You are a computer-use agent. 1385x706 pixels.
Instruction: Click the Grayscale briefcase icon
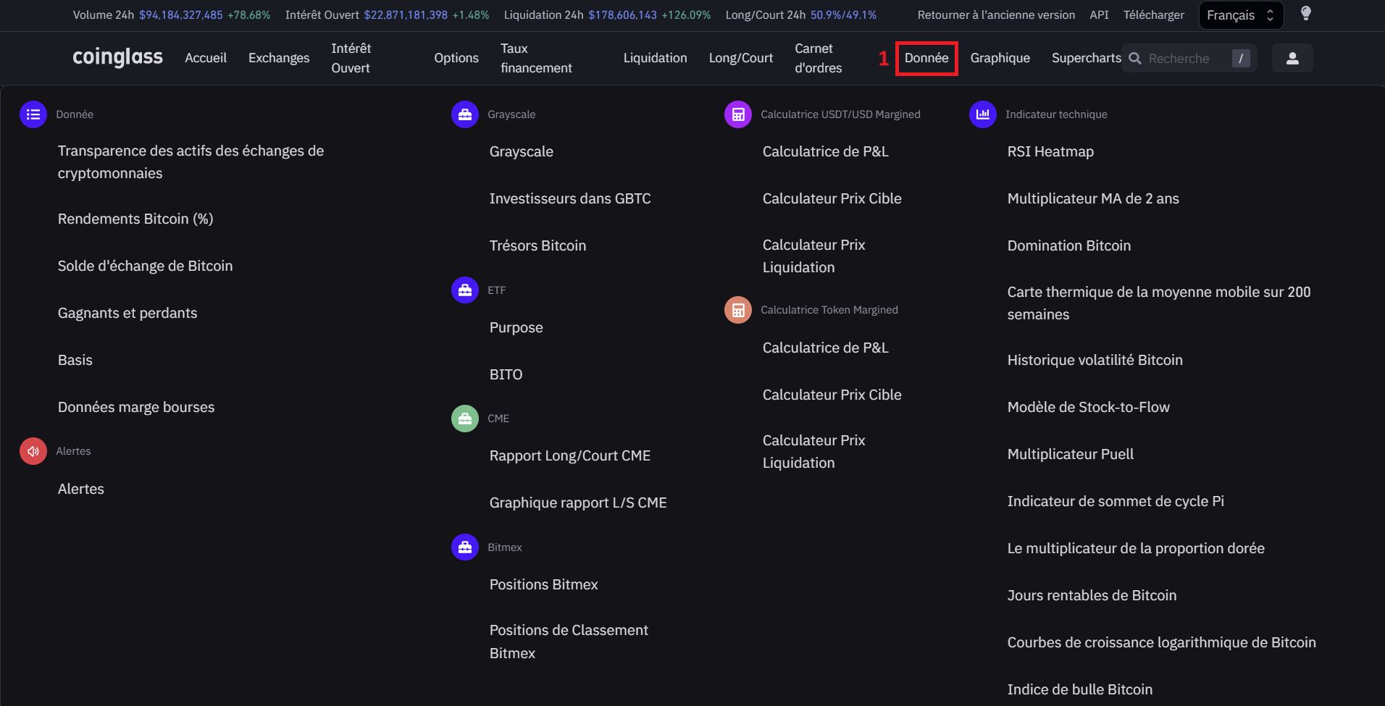(x=465, y=114)
